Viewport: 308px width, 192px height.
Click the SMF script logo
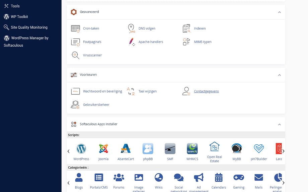170,149
